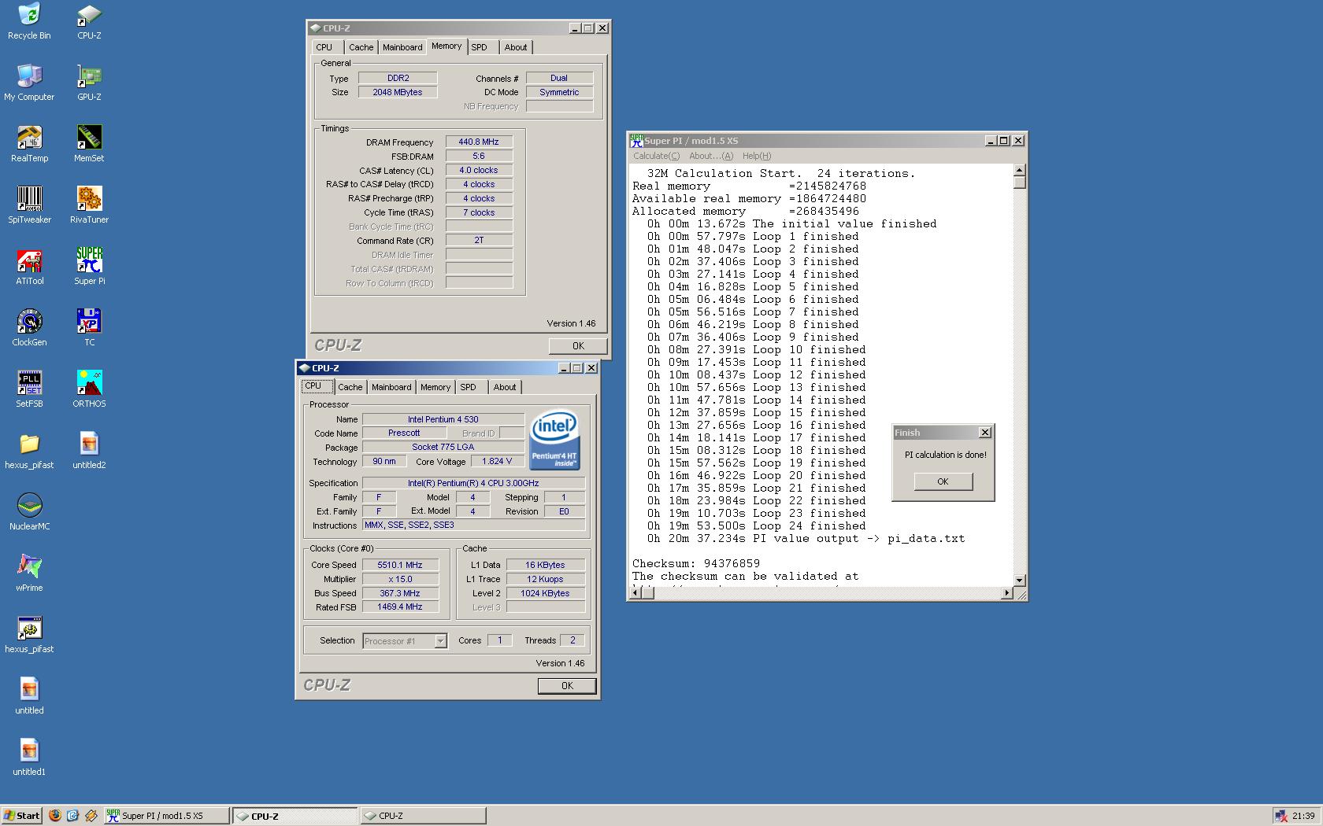Activate the second CPU-Z taskbar button
1323x826 pixels.
[423, 816]
